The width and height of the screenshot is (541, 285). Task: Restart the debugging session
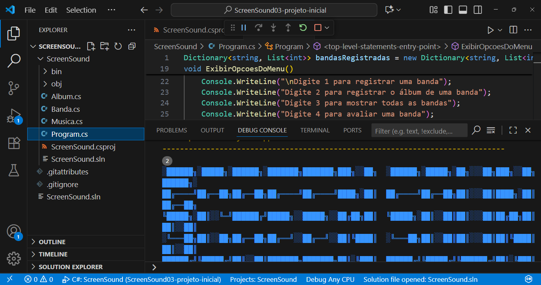tap(303, 28)
